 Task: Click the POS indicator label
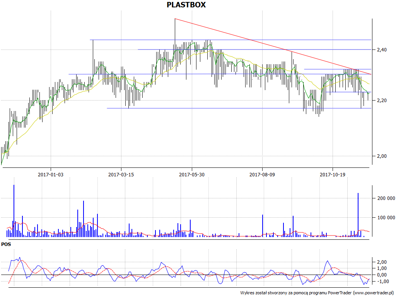pos(6,244)
